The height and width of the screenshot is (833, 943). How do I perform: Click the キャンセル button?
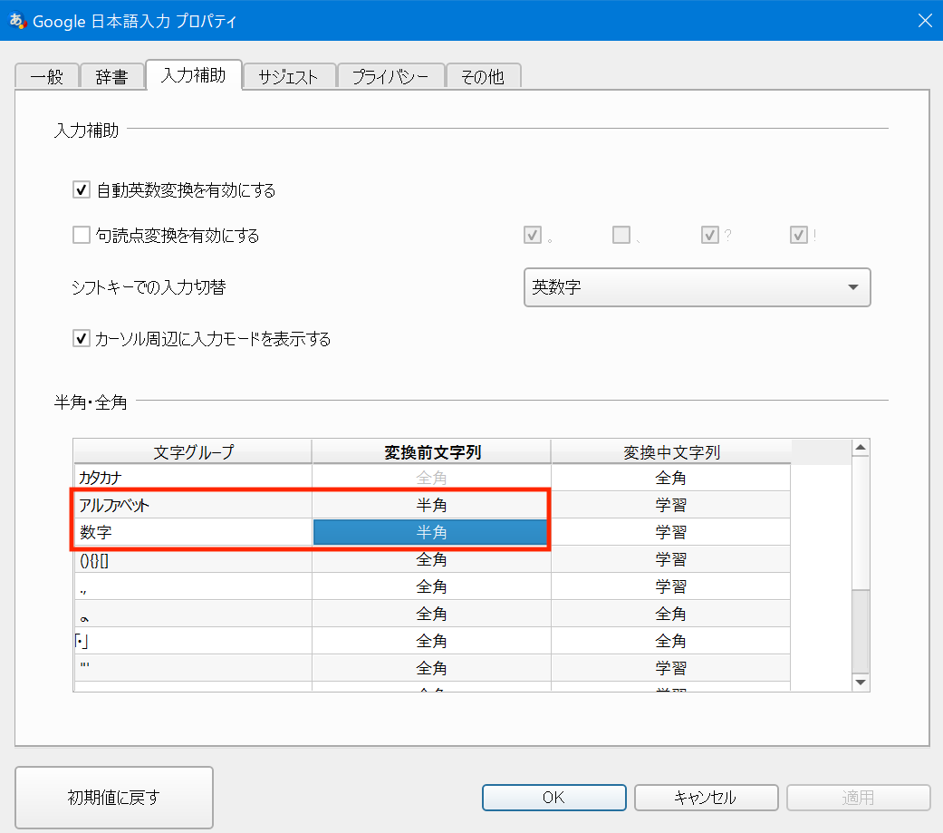click(x=705, y=798)
